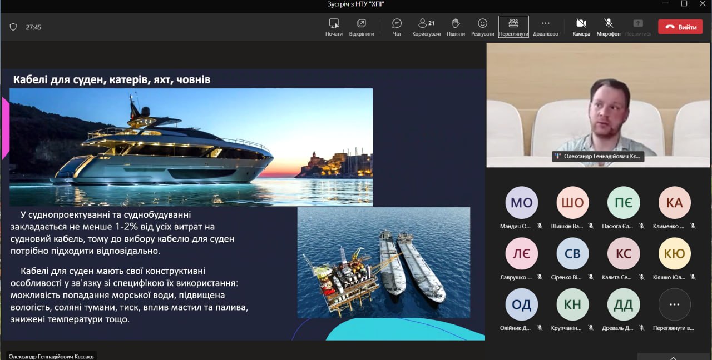712x360 pixels.
Task: Raise hand with Підняти icon
Action: point(456,23)
